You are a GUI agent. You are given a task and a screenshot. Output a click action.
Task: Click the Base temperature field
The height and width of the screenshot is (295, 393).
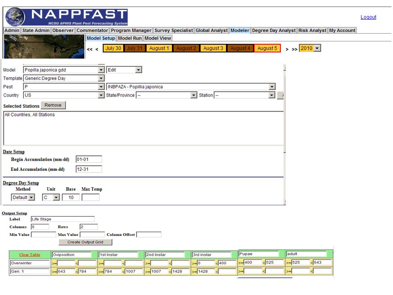[x=71, y=197]
